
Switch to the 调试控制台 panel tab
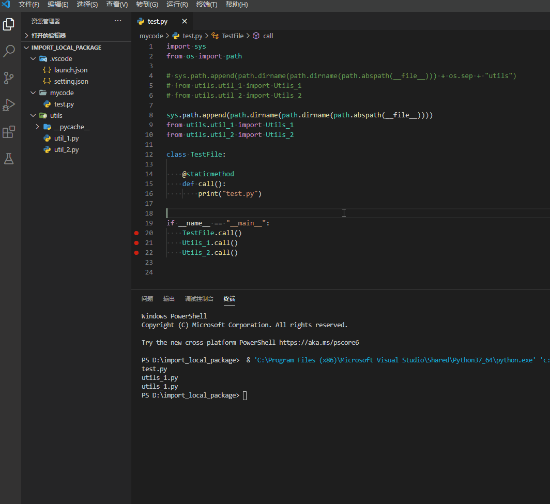199,299
